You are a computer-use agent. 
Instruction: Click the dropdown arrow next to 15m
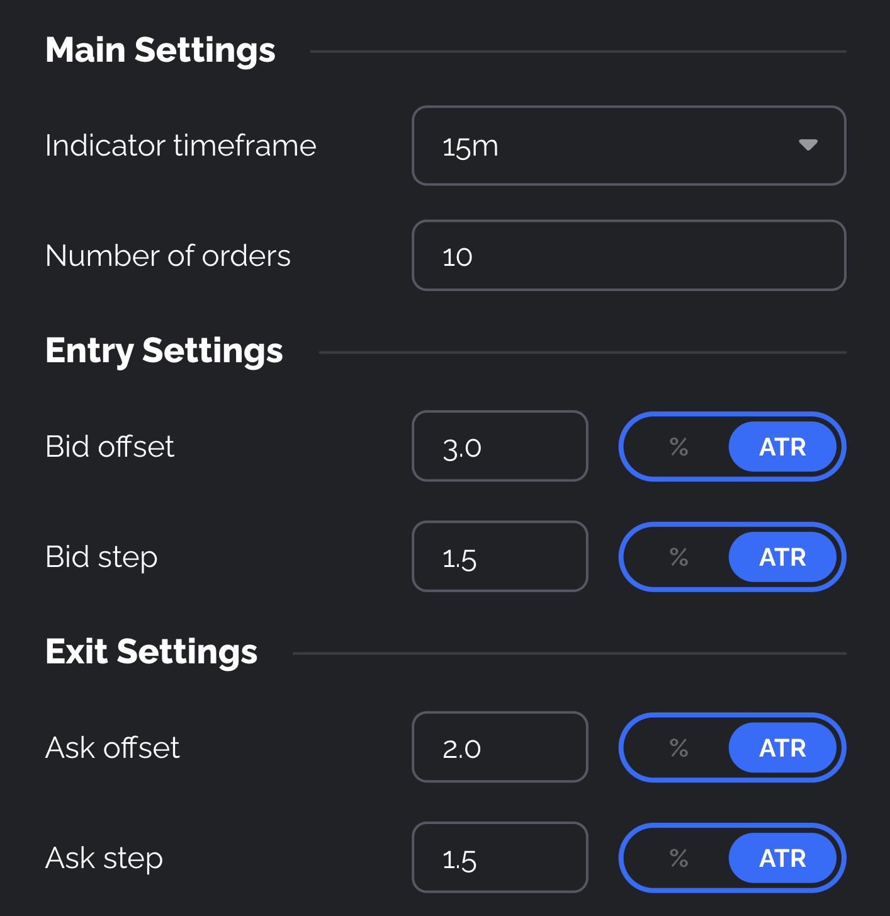pos(808,146)
